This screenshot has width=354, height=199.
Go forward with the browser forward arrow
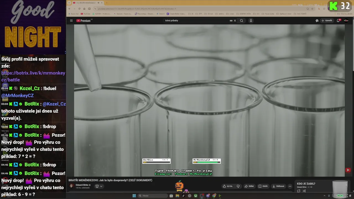(74, 9)
